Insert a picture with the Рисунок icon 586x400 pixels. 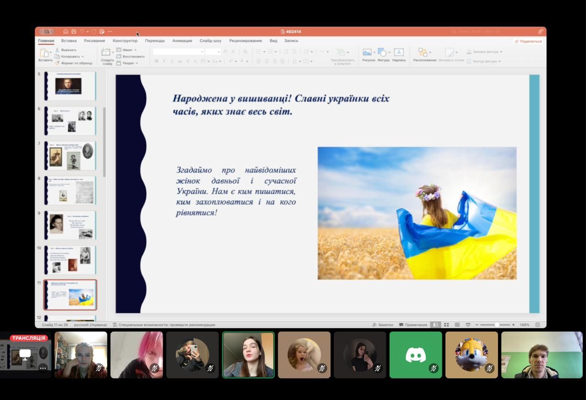pyautogui.click(x=367, y=53)
